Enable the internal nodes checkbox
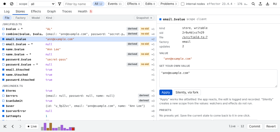The height and width of the screenshot is (132, 280). 183,4
